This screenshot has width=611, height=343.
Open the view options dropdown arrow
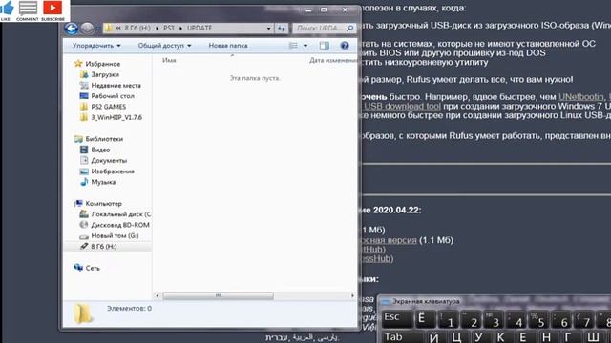tap(305, 46)
